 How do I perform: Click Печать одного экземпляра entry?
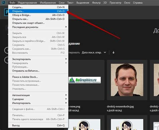pyautogui.click(x=38, y=119)
